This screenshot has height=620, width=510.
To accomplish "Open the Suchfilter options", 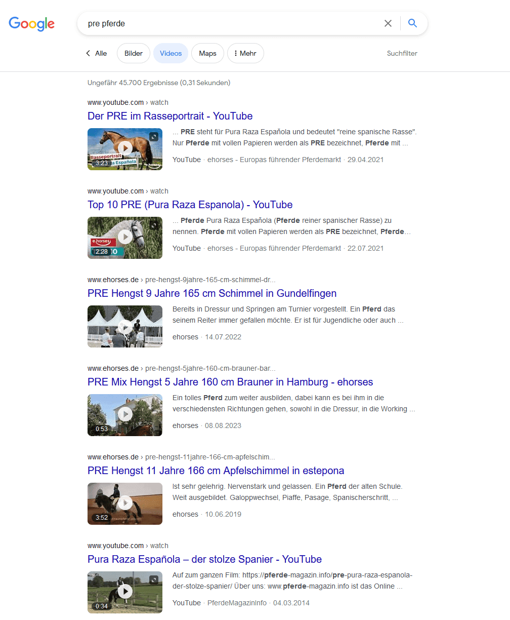I will click(402, 53).
